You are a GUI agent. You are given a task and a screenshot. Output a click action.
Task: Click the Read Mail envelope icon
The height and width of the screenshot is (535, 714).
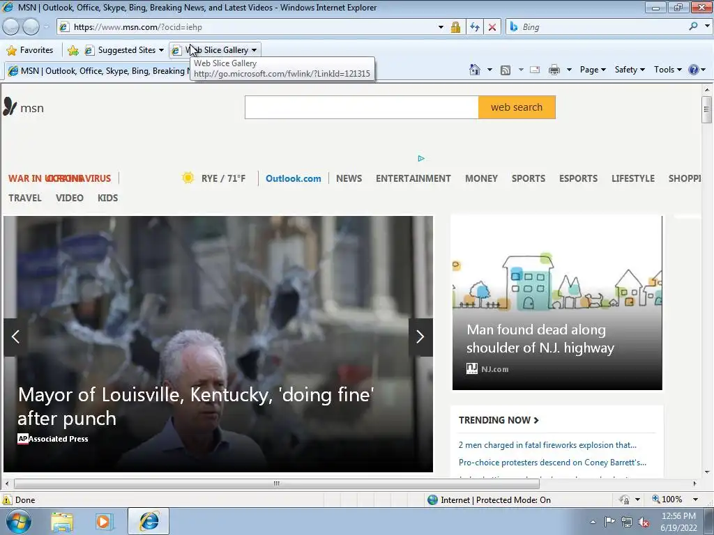pyautogui.click(x=535, y=70)
